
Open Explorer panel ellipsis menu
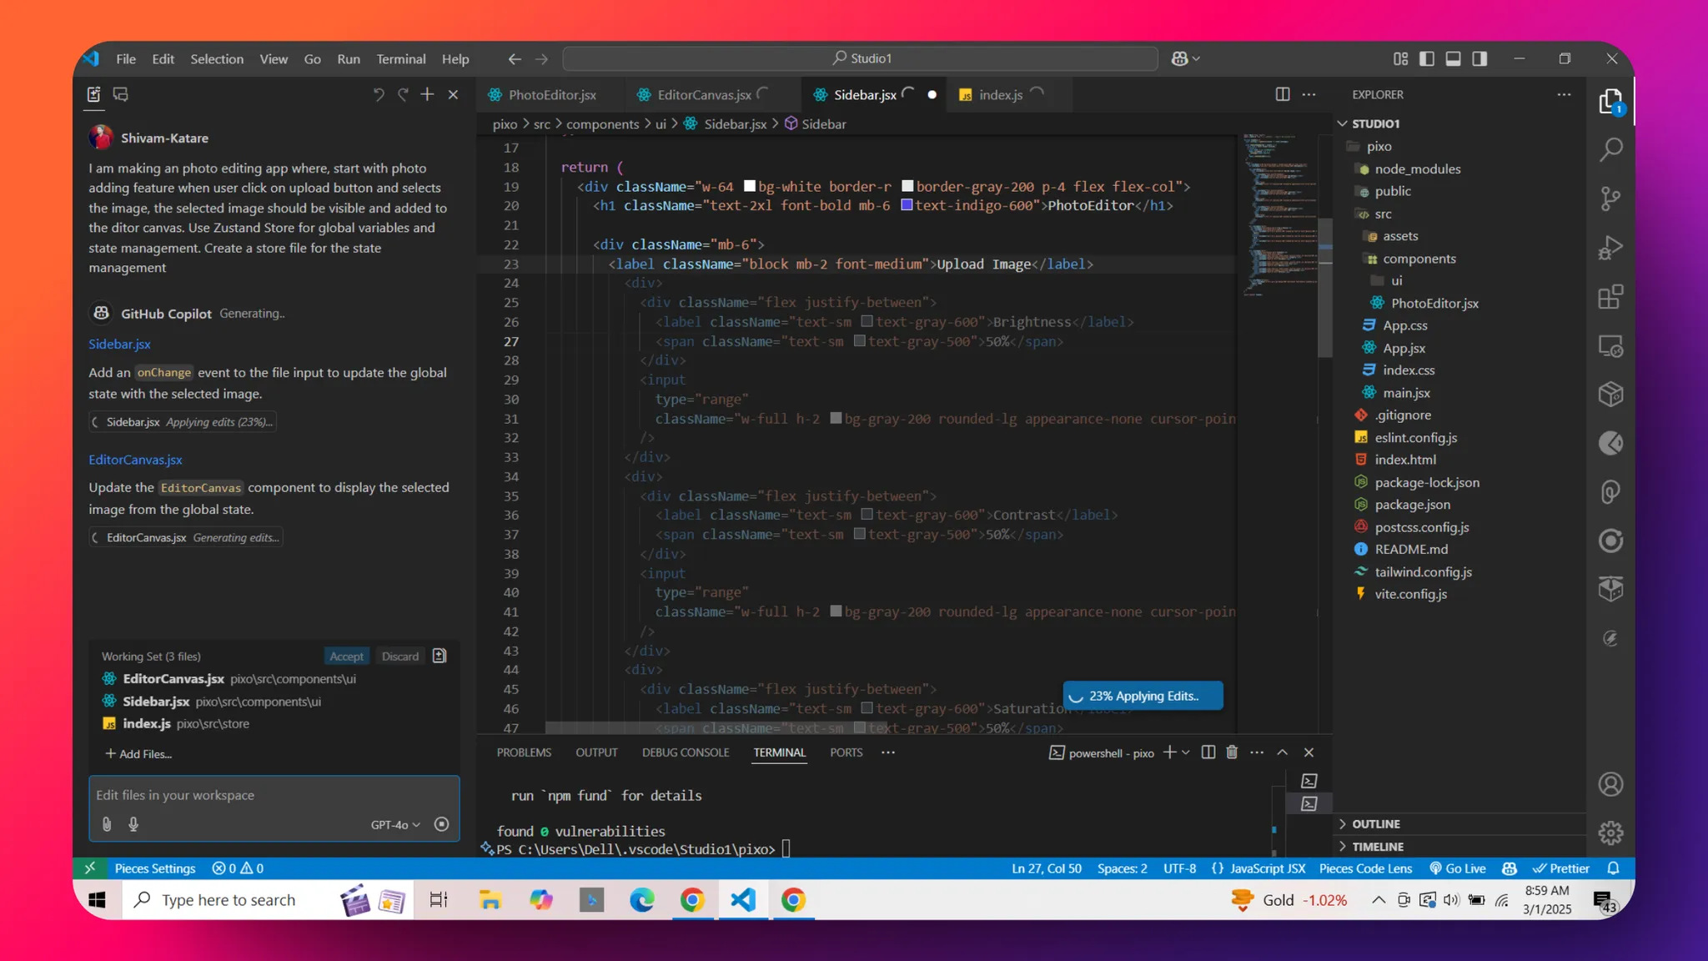point(1564,94)
